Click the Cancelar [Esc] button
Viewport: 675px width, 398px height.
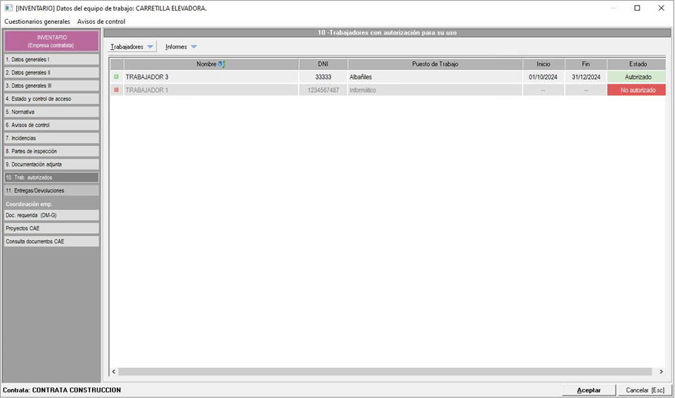pos(645,390)
